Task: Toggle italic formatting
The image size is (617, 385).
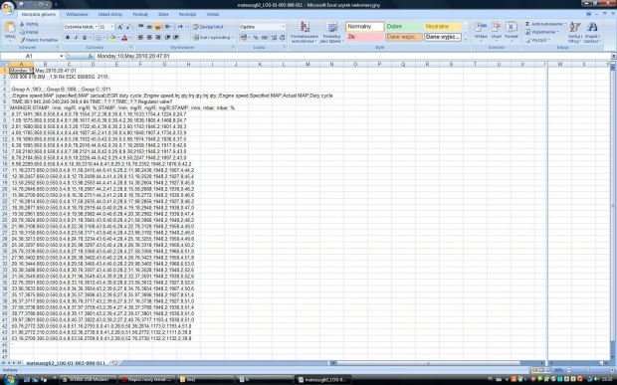Action: point(76,38)
